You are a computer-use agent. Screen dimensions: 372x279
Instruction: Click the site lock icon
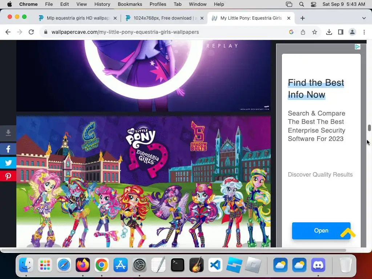pos(46,32)
